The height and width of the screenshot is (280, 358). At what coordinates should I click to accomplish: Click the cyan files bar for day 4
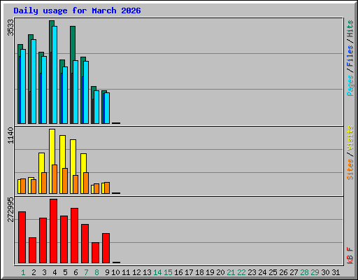[x=55, y=75]
